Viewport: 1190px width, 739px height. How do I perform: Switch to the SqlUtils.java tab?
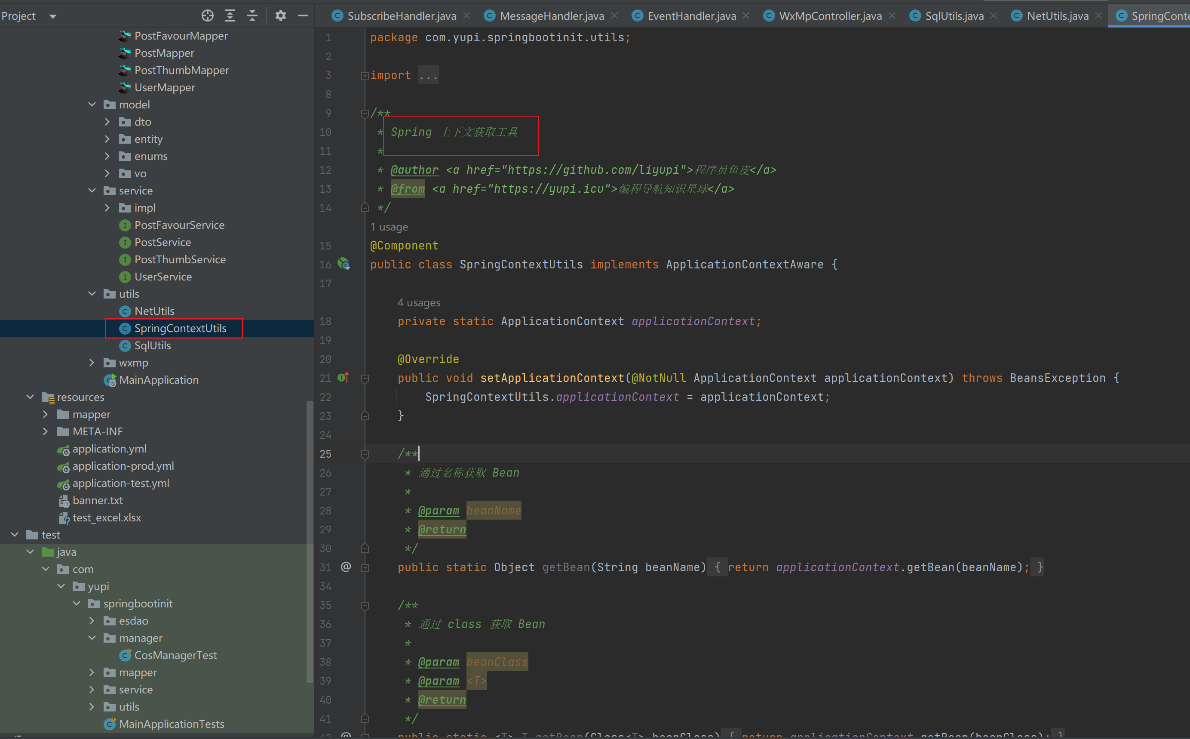(954, 15)
